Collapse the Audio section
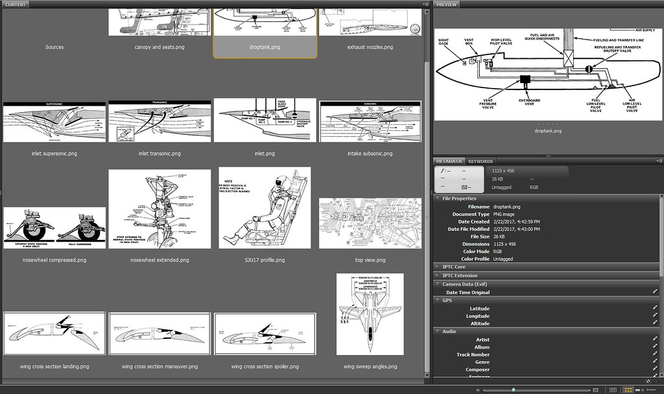 437,331
